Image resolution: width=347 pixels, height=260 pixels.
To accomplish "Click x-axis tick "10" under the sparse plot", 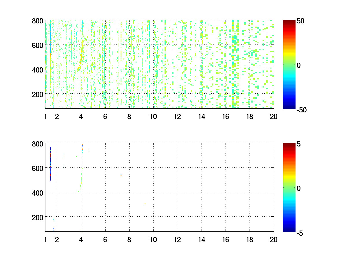I will tap(153, 239).
